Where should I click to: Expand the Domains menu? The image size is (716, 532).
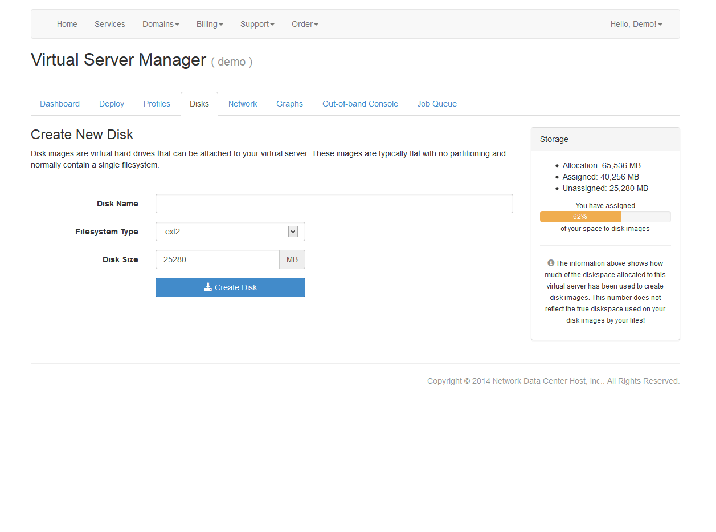pos(161,24)
